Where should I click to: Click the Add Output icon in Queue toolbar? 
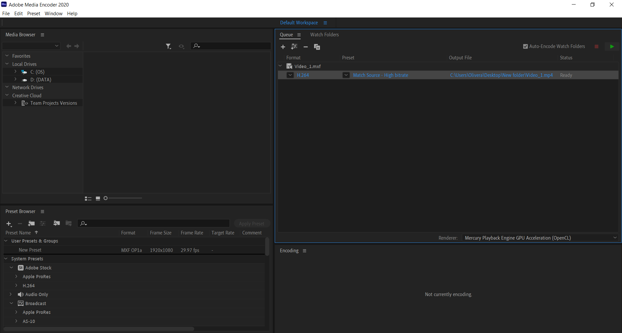click(294, 47)
